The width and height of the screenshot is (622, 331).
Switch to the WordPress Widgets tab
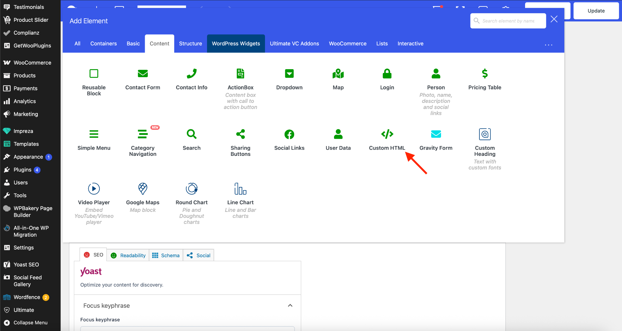[x=236, y=43]
